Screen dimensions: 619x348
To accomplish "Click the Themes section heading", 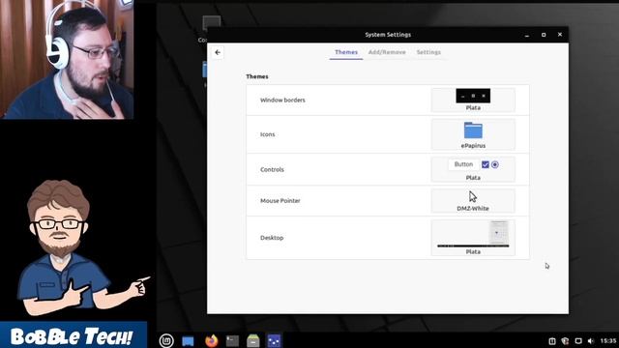I will point(257,76).
